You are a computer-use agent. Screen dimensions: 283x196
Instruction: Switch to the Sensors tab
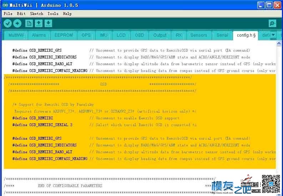[199, 35]
